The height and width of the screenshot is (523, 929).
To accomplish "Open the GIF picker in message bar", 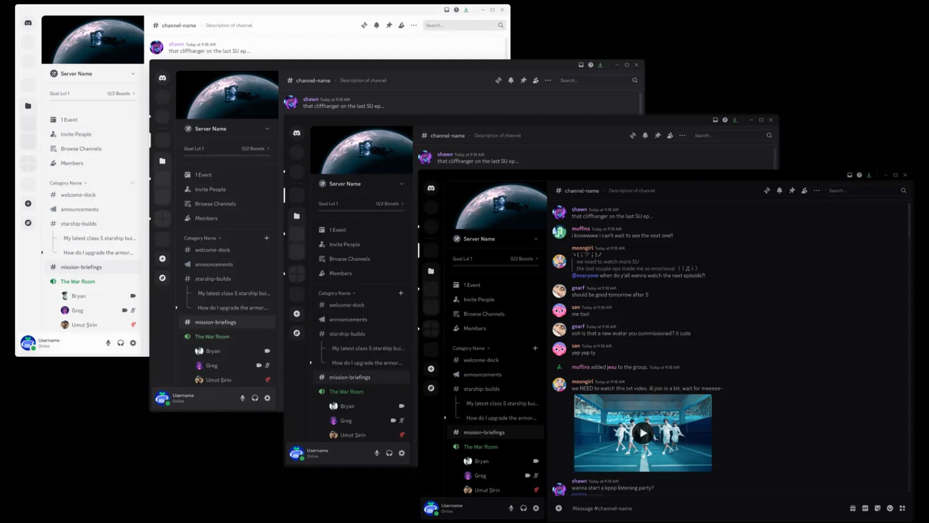I will (x=866, y=508).
